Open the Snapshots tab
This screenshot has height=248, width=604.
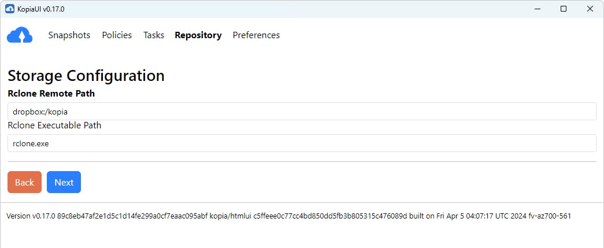tap(69, 35)
